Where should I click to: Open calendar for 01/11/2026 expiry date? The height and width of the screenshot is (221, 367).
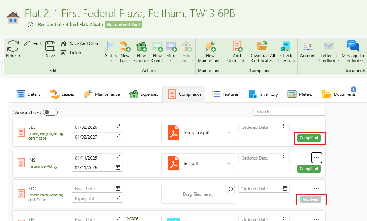click(x=118, y=167)
